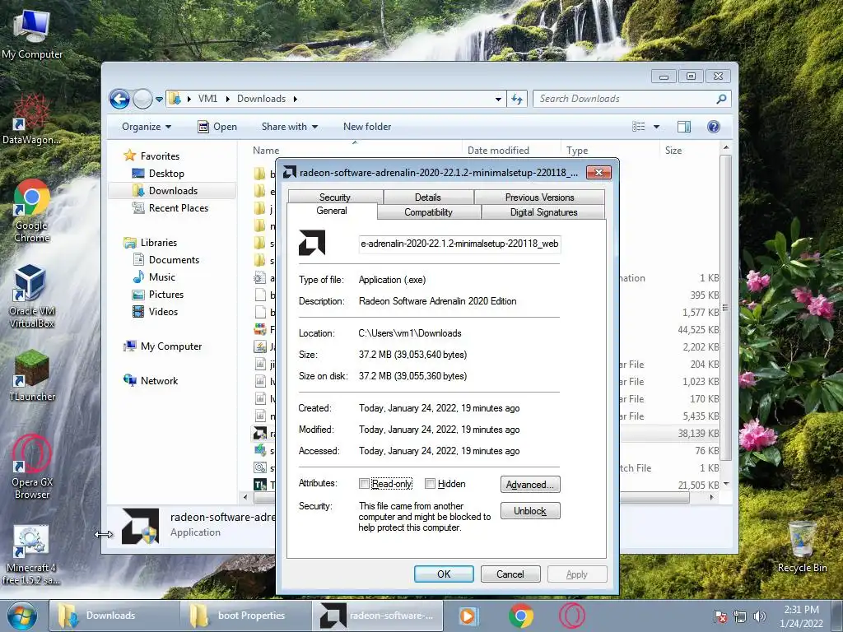
Task: Change view with the view mode icon
Action: (638, 127)
